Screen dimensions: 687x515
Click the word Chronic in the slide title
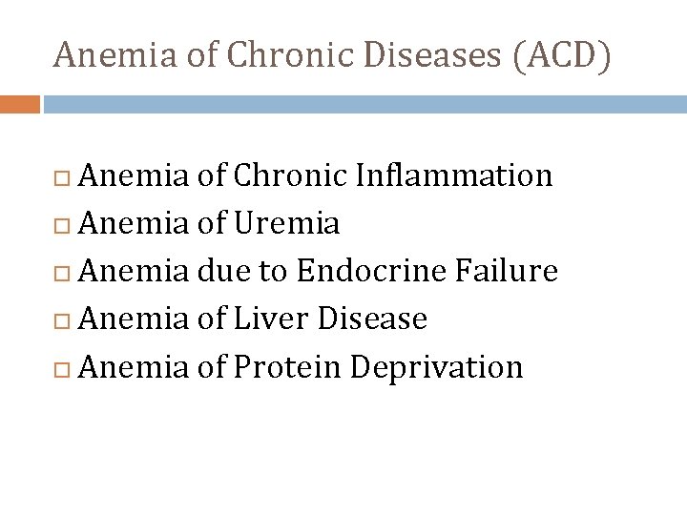pyautogui.click(x=290, y=54)
